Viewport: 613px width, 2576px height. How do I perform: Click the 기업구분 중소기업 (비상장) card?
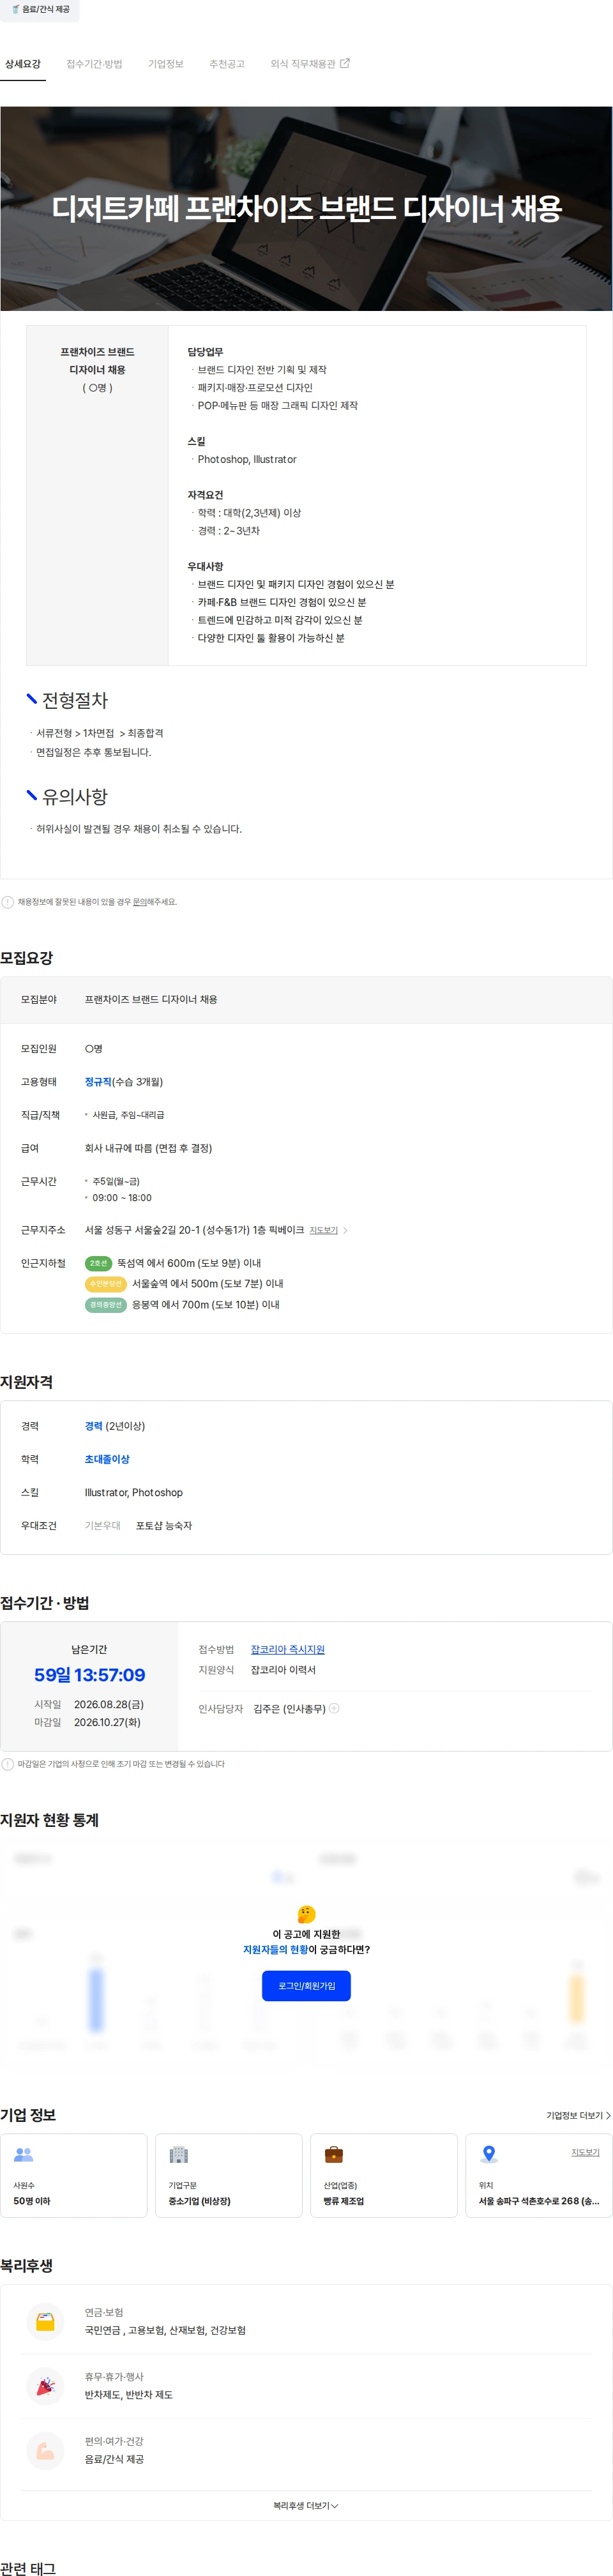(x=229, y=2176)
